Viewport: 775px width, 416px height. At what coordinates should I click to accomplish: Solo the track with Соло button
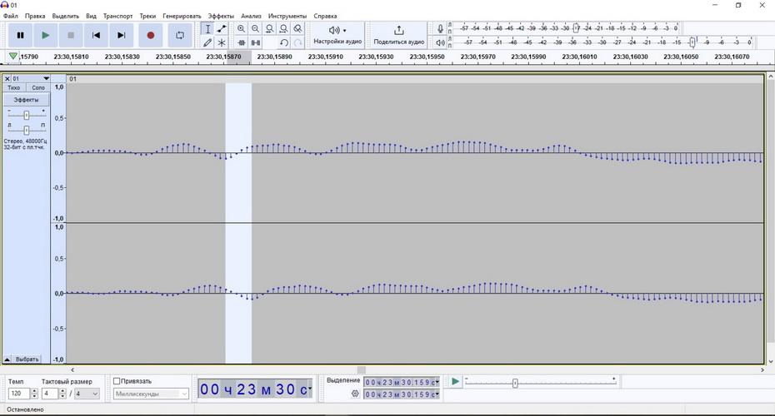click(38, 87)
